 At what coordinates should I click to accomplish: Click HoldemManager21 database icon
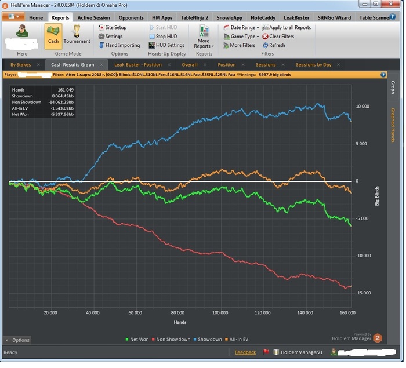[x=276, y=352]
